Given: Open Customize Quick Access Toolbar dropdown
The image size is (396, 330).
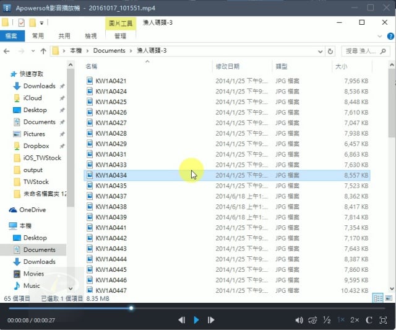Looking at the screenshot, I should [41, 24].
